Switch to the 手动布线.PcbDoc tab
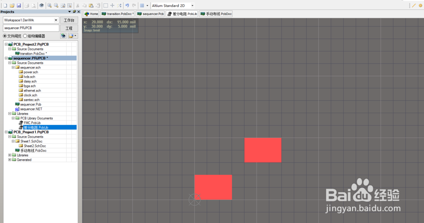Screen dimensions: 424x223 (216, 14)
